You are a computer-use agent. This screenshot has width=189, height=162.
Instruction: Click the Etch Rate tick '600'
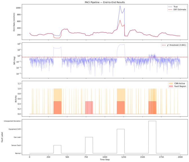(19, 21)
